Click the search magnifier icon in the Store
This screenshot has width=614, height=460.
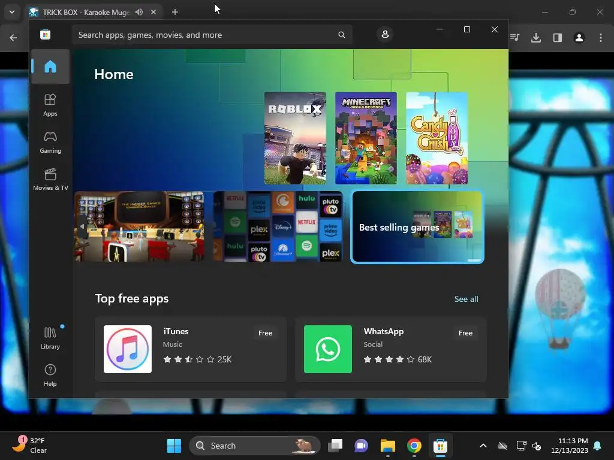[341, 35]
